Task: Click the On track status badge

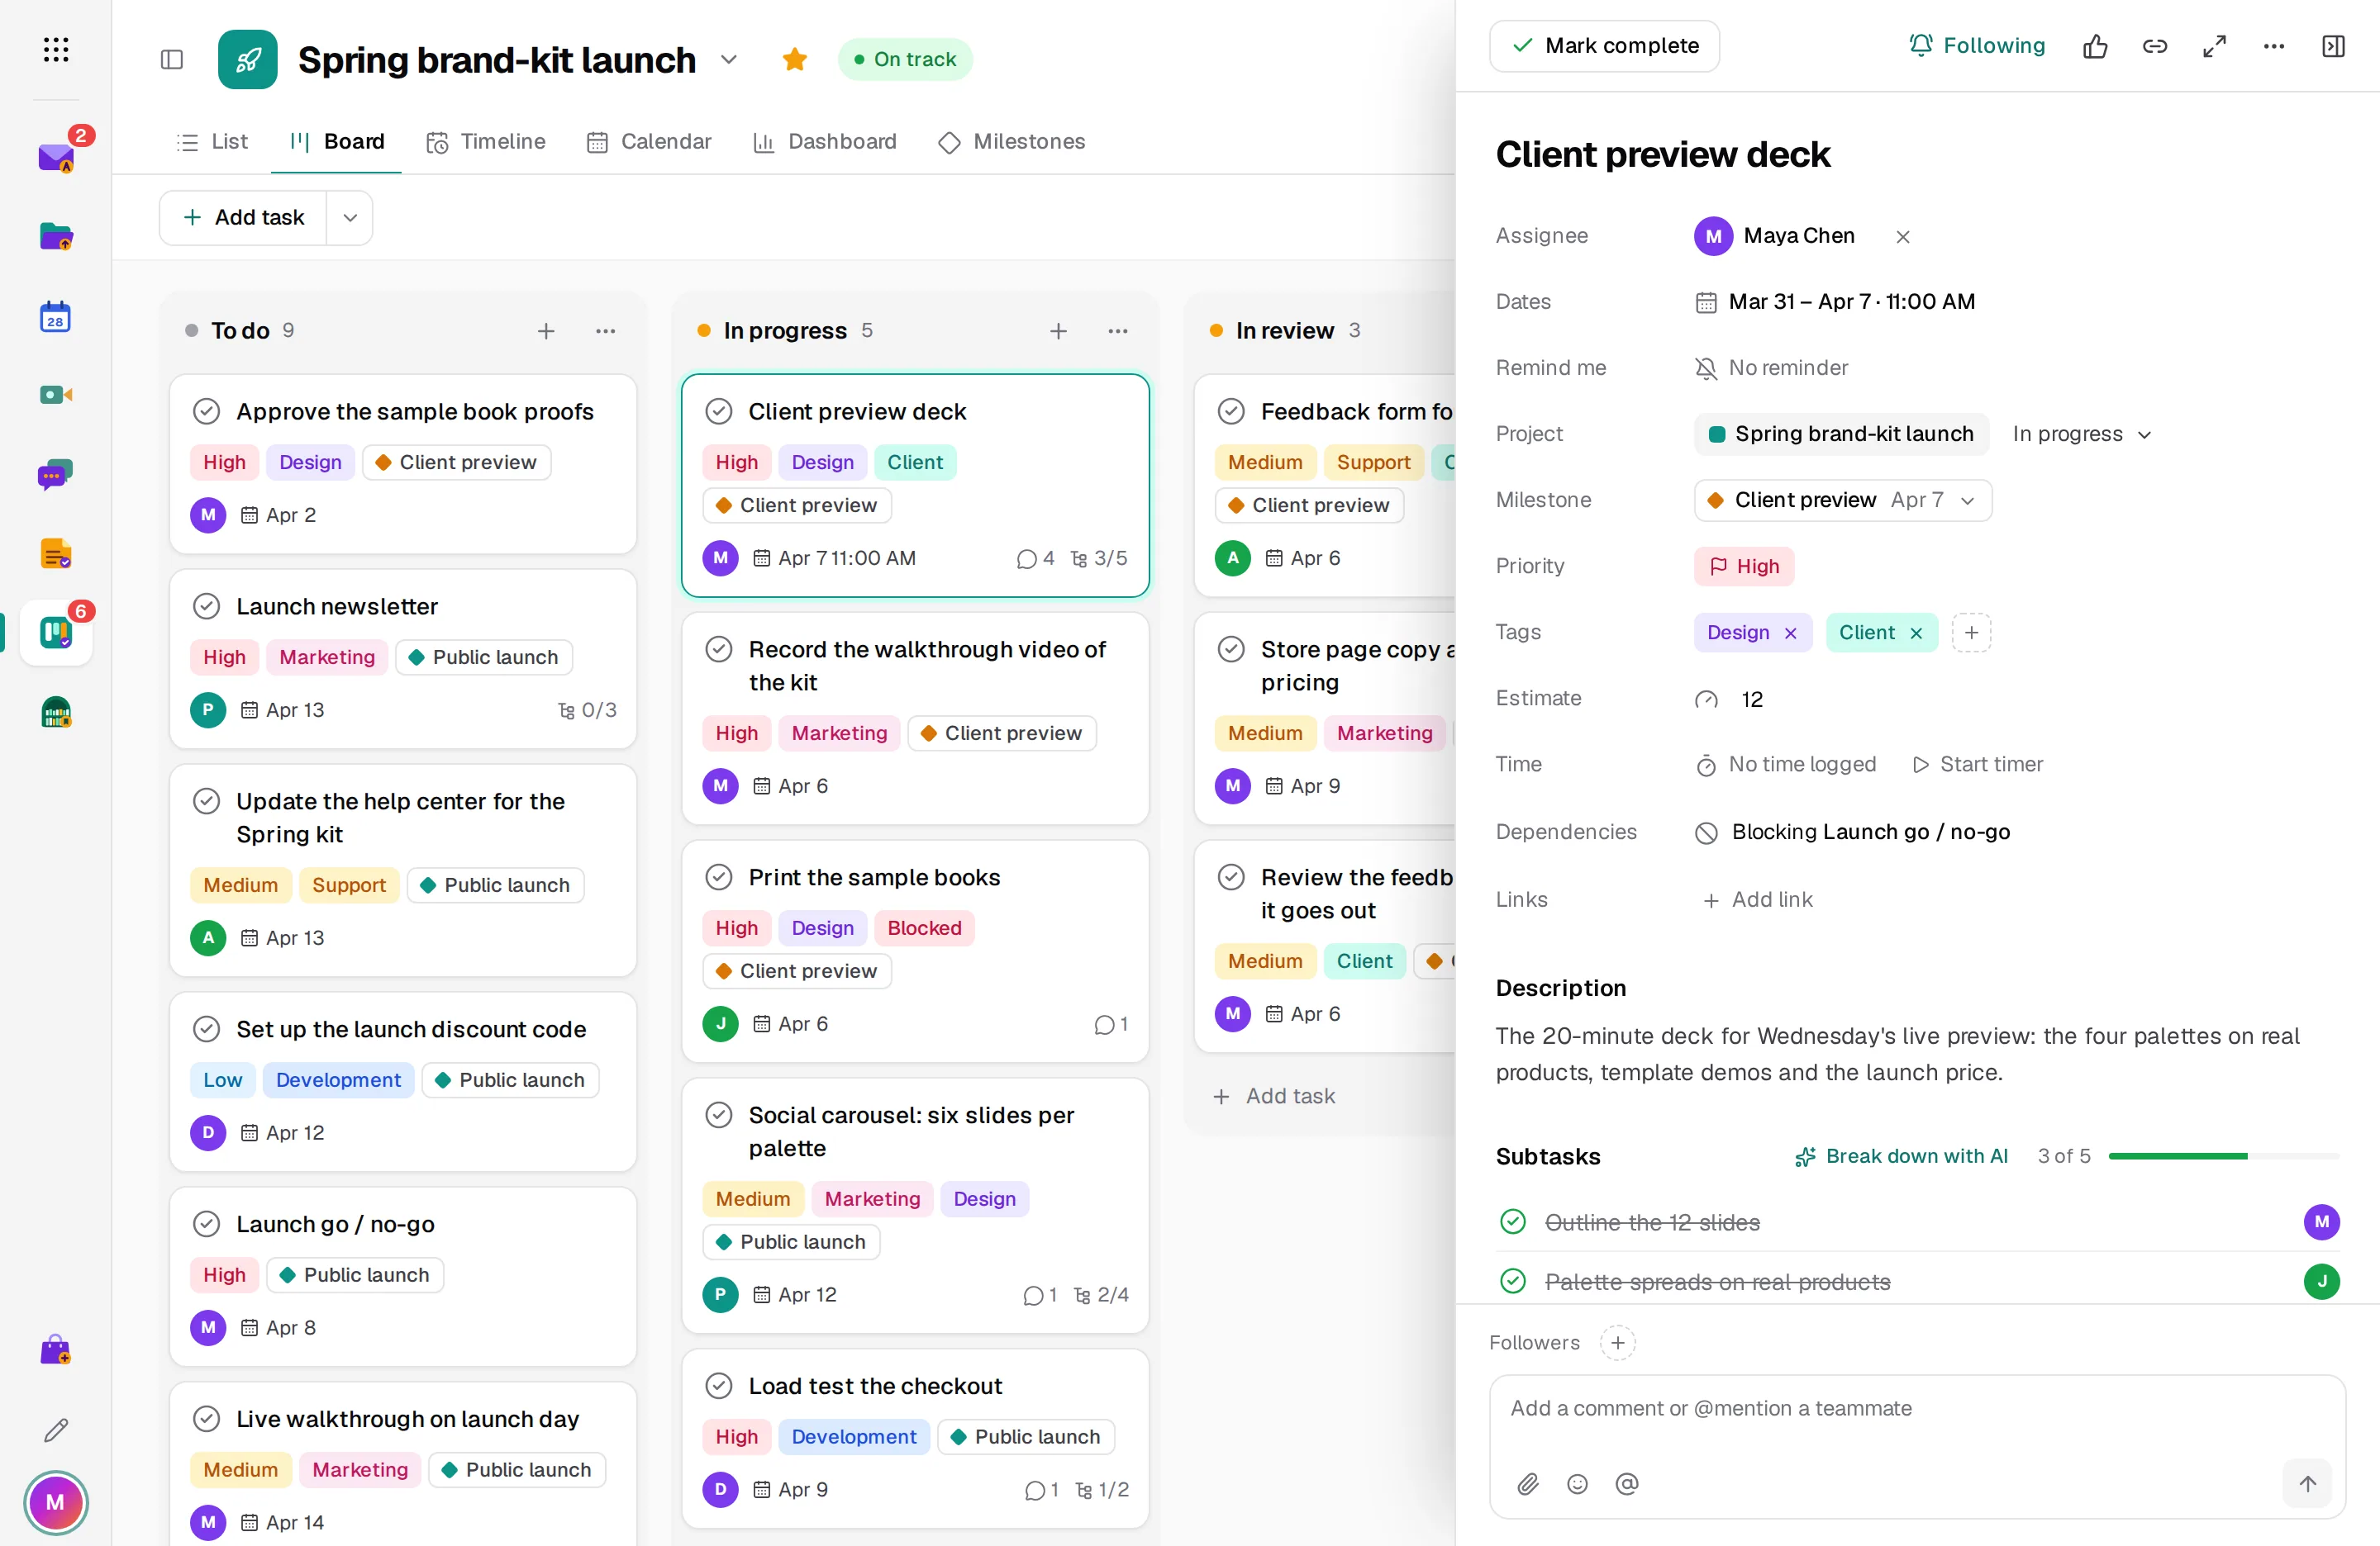Action: point(905,59)
